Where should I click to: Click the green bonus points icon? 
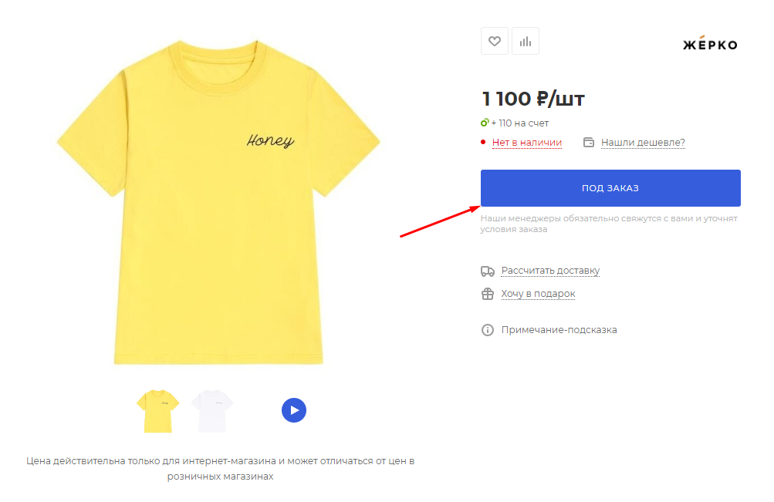pyautogui.click(x=485, y=123)
